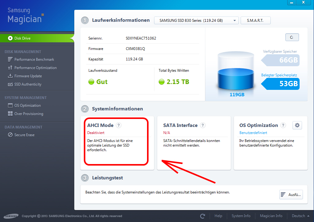Click the 119GB total capacity label
This screenshot has width=314, height=222.
click(237, 95)
